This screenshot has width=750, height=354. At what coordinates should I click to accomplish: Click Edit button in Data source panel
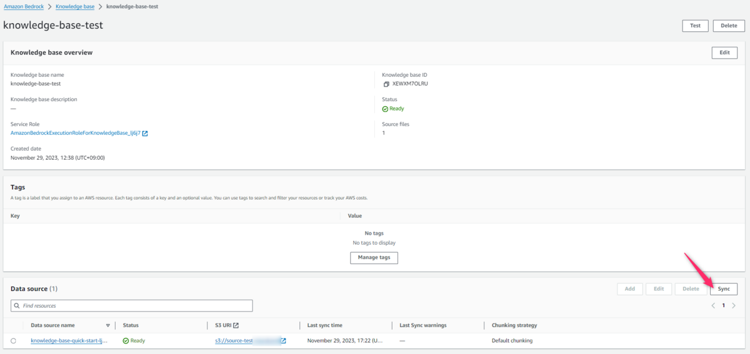point(659,289)
